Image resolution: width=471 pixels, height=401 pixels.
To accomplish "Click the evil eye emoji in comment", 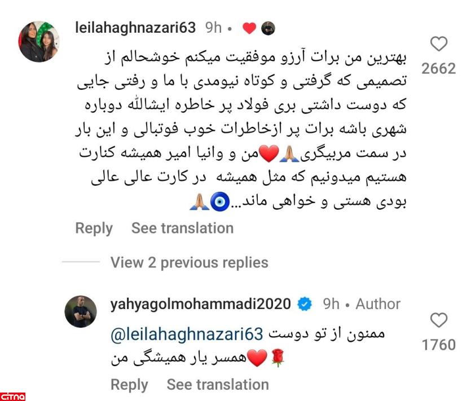I will (x=220, y=201).
